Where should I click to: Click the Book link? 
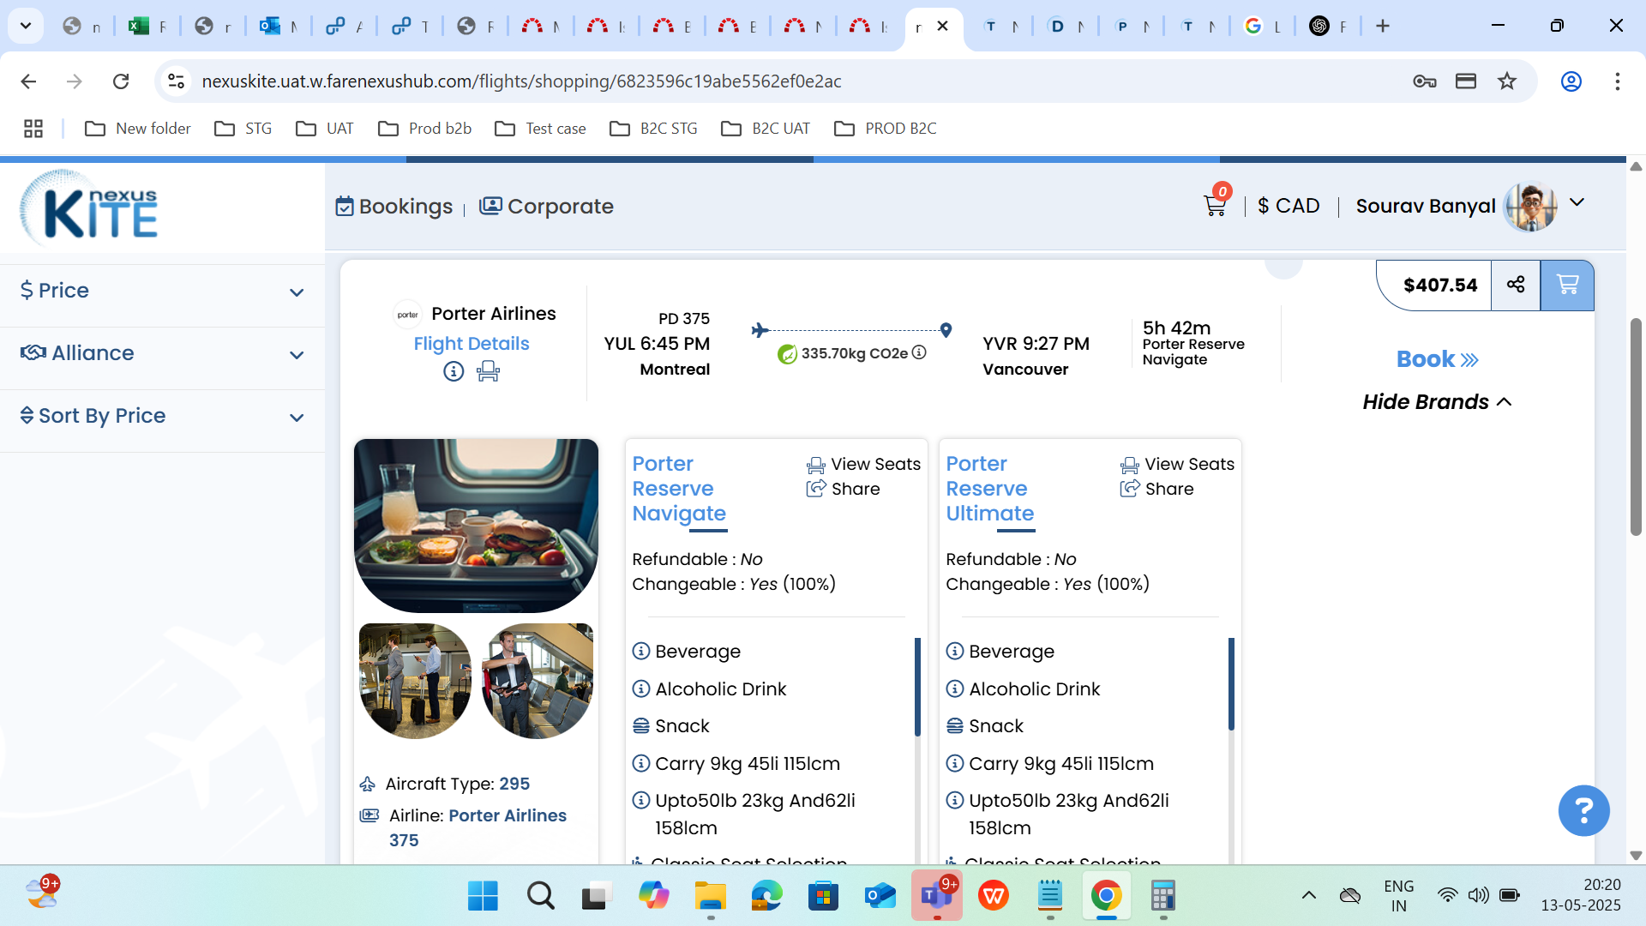coord(1437,359)
